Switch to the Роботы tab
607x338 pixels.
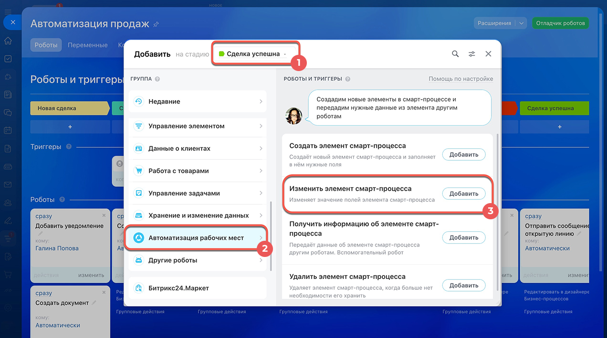coord(46,45)
